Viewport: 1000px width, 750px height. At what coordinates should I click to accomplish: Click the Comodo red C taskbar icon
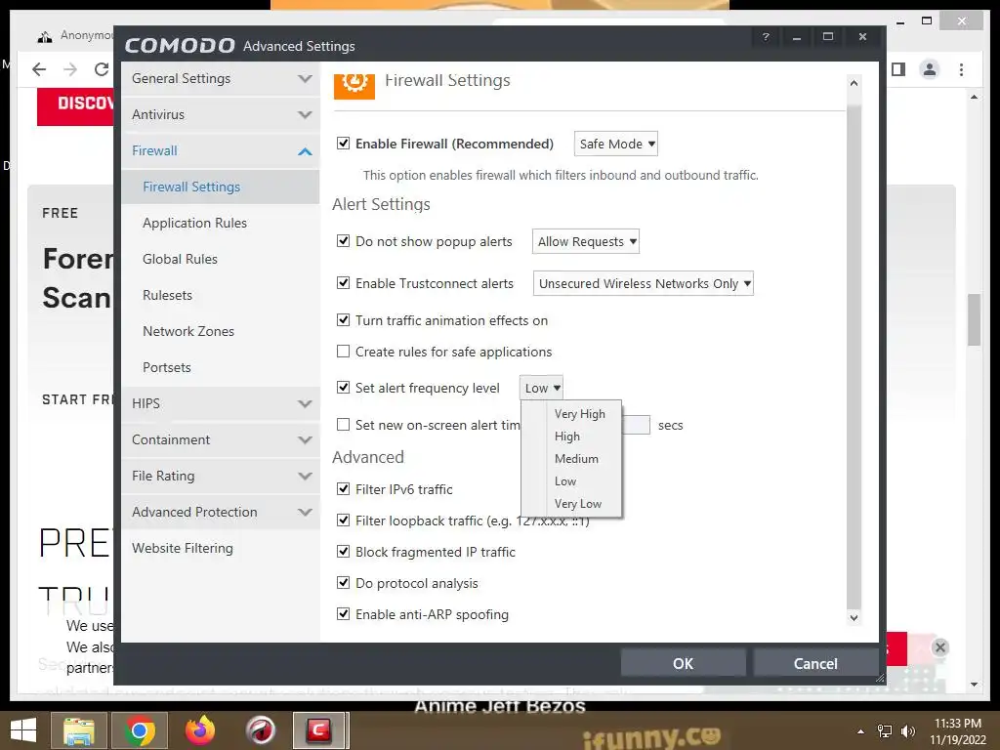(x=320, y=730)
